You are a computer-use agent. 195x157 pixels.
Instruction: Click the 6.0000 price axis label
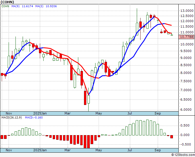(186, 110)
